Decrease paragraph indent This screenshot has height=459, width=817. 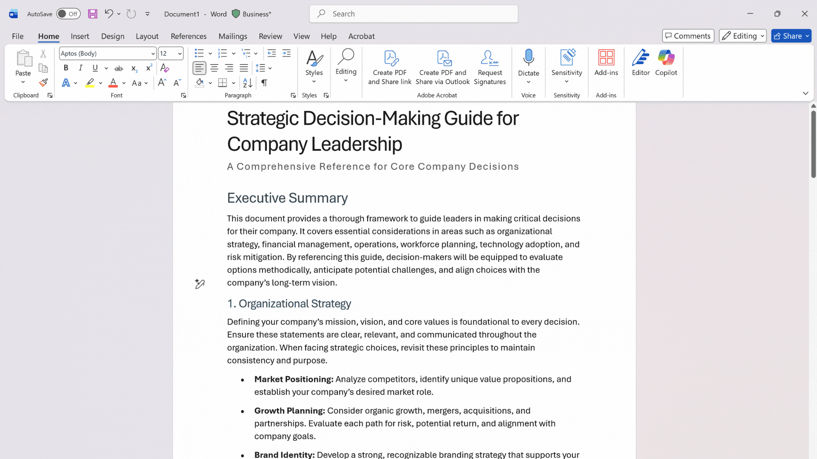click(x=271, y=54)
